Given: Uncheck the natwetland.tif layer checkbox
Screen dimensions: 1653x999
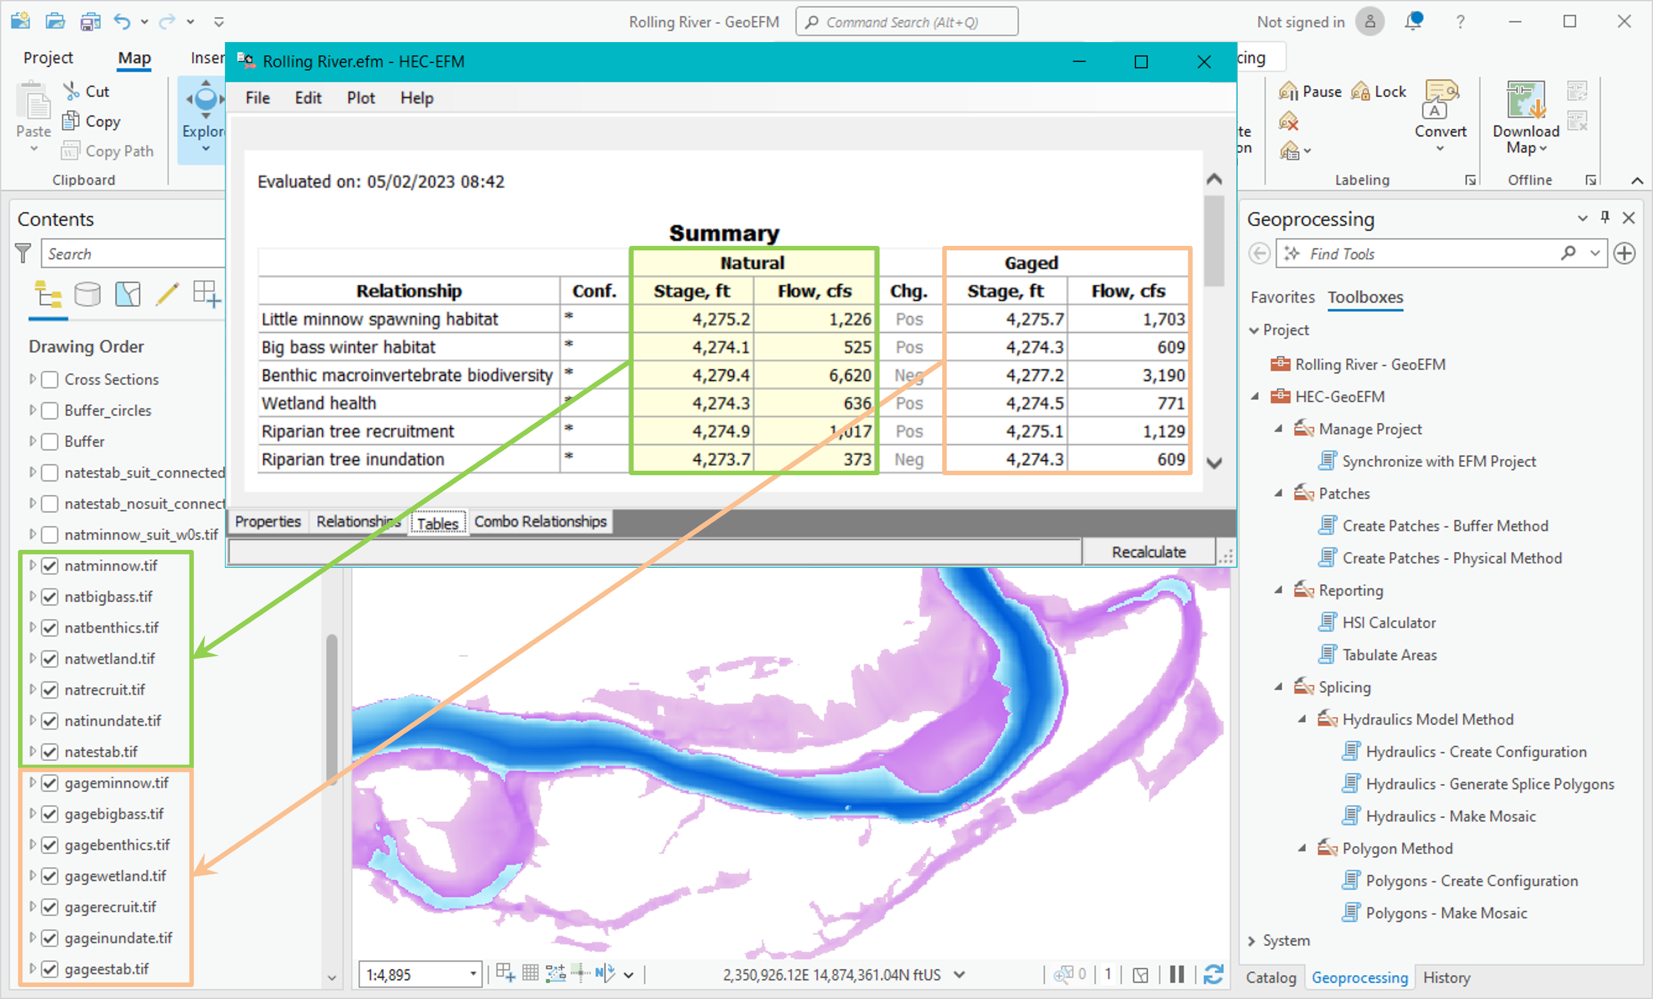Looking at the screenshot, I should (50, 658).
